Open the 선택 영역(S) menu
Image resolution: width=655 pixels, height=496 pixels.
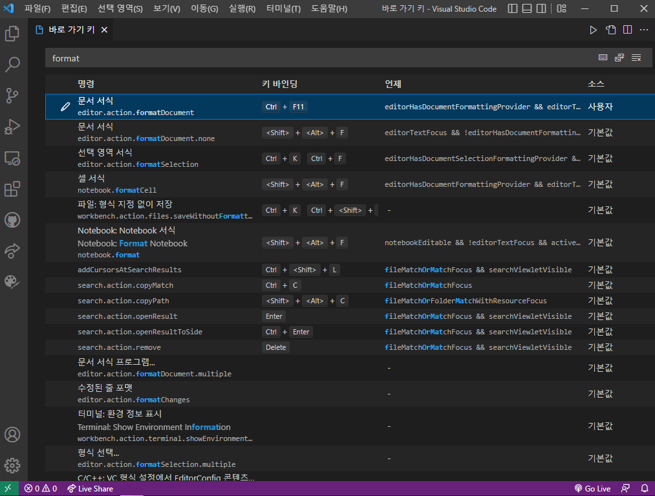tap(120, 9)
